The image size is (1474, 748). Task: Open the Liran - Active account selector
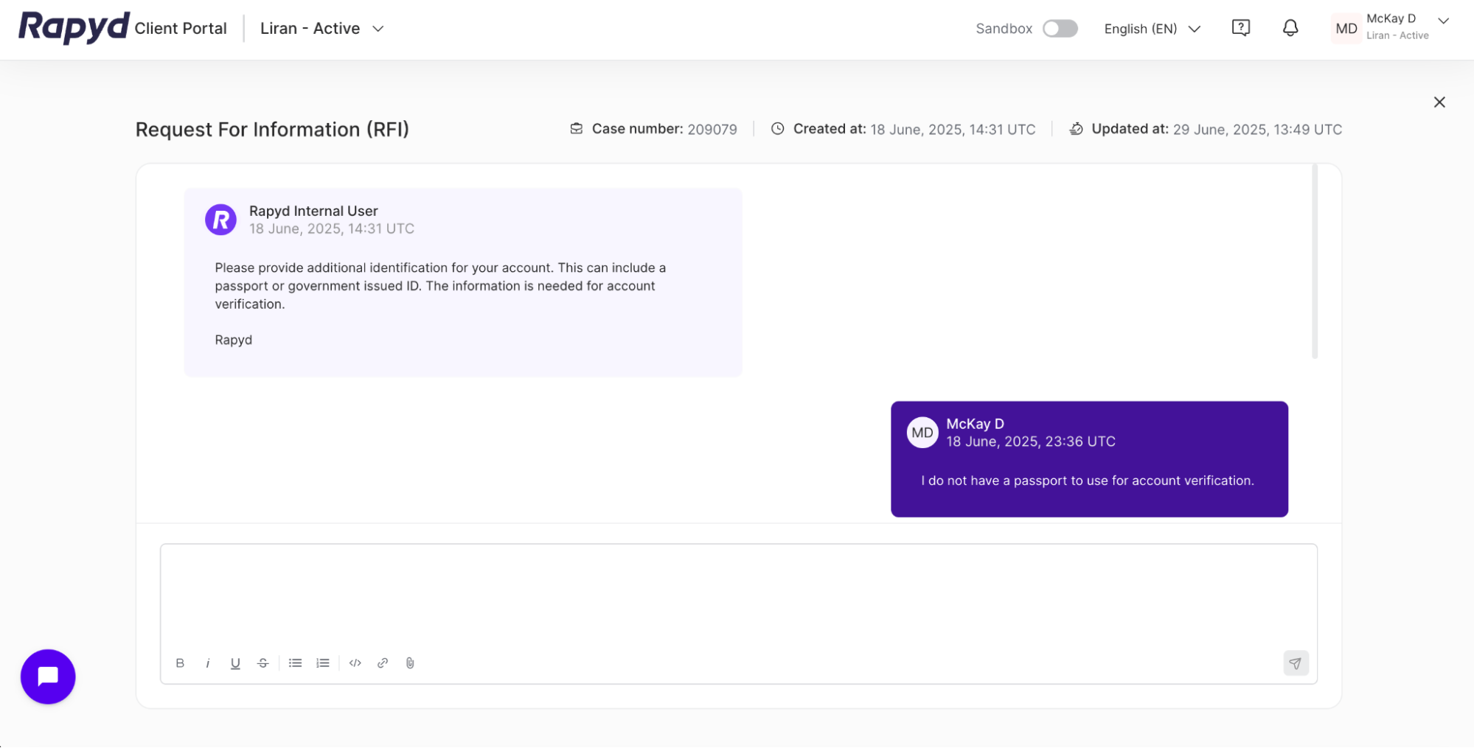[x=321, y=28]
